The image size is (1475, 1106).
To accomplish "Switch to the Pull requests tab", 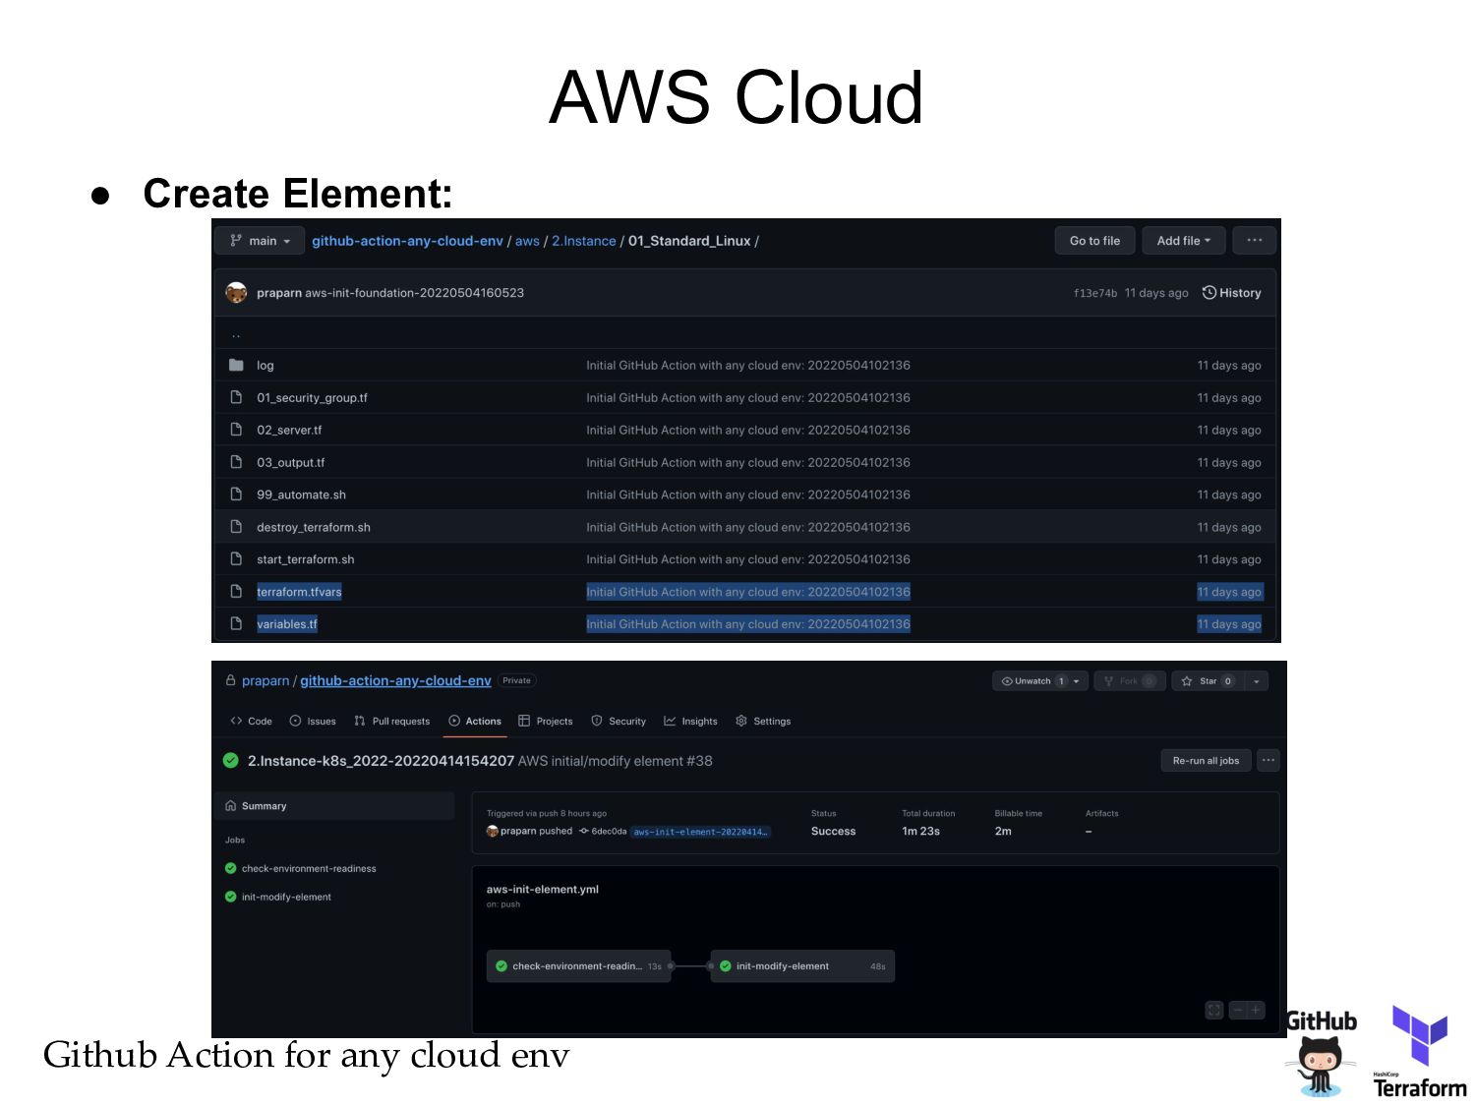I will point(391,722).
